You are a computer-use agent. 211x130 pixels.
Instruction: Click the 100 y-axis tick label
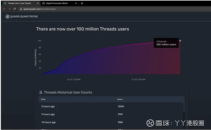(39, 41)
